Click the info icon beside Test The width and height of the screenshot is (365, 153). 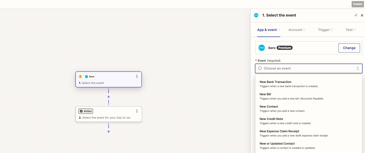pos(355,30)
